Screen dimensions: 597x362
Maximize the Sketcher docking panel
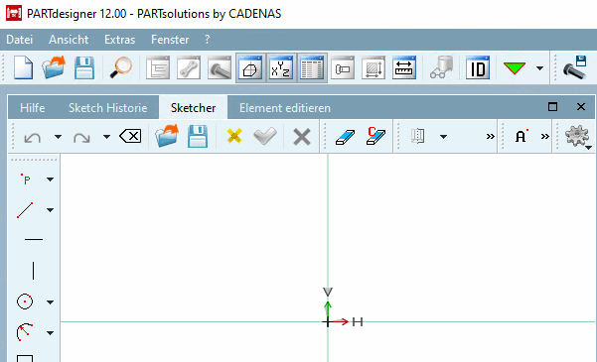[552, 107]
